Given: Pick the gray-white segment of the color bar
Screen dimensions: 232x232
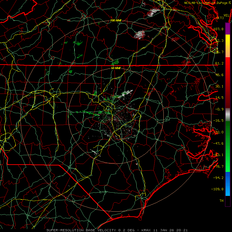Looking at the screenshot, I should 228,115.
